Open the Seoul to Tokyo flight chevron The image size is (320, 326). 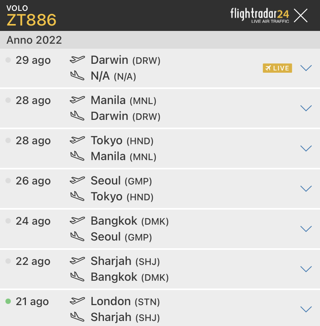click(x=306, y=189)
